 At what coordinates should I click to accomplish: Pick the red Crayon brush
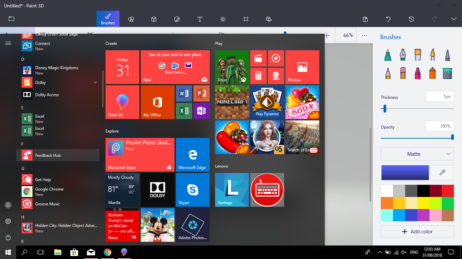coord(417,73)
